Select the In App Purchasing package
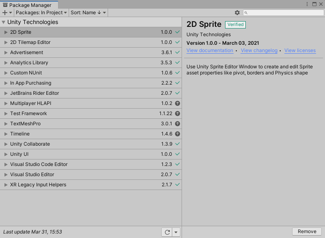Viewport: 325px width, 238px height. coord(91,83)
